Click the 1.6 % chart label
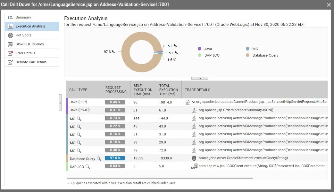Viewport: 334px width, 192px height. click(x=172, y=60)
